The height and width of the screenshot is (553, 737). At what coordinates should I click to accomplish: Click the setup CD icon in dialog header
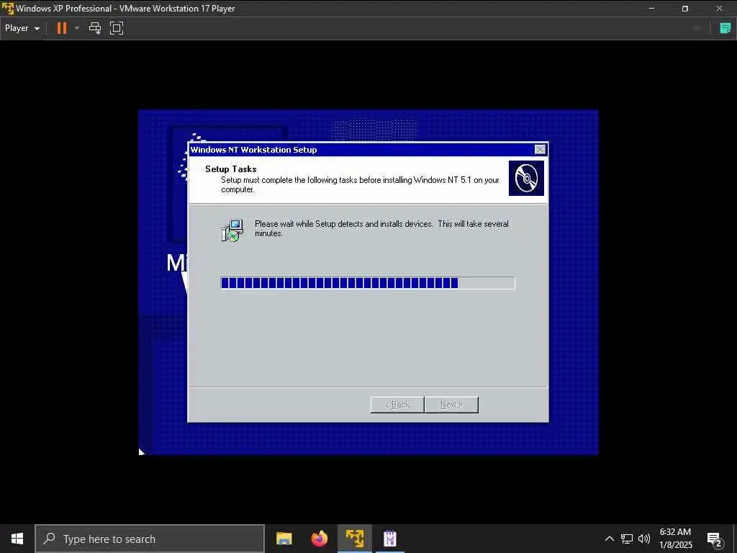[526, 179]
